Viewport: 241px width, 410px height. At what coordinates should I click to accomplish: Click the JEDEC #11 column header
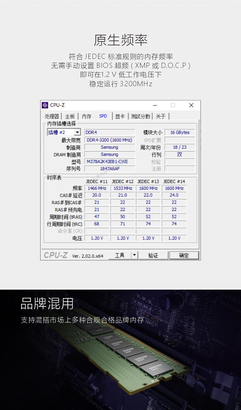pyautogui.click(x=97, y=181)
